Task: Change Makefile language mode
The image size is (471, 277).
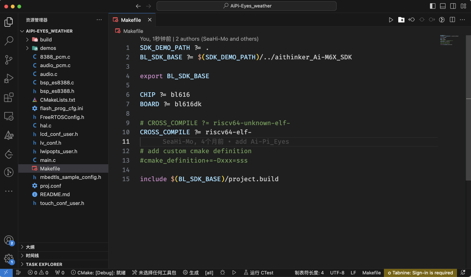Action: 372,273
